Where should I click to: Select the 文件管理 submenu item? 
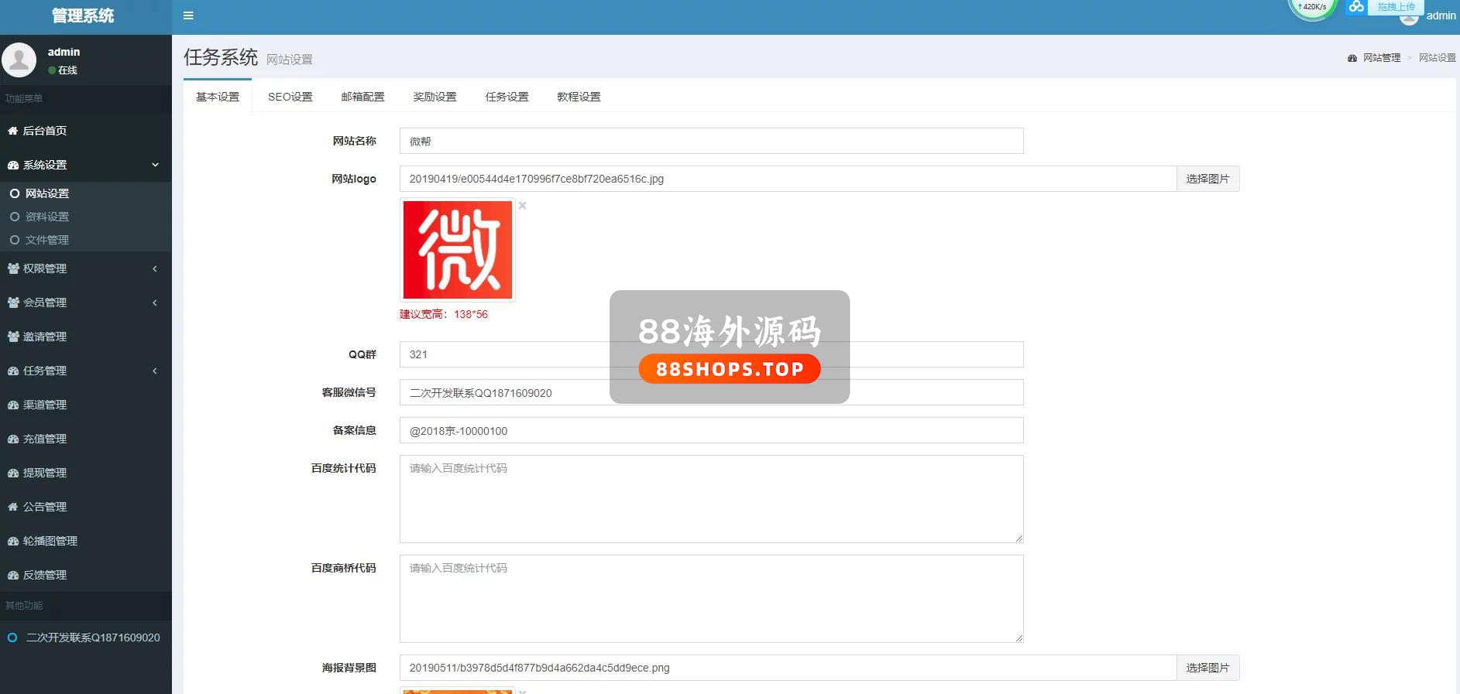pyautogui.click(x=46, y=240)
